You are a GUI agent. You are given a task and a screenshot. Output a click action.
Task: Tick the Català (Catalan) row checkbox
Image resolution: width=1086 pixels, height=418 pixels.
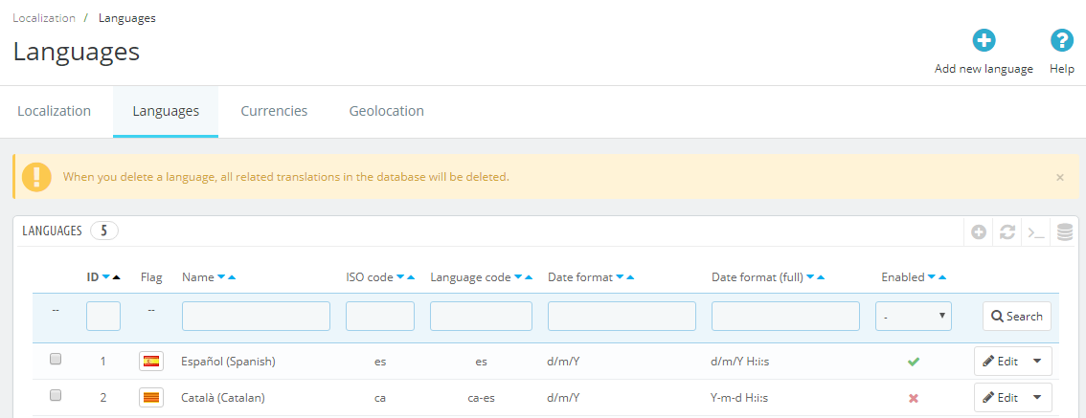[x=56, y=396]
